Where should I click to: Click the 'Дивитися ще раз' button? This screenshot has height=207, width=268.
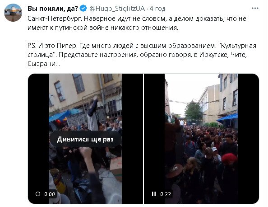(x=85, y=139)
